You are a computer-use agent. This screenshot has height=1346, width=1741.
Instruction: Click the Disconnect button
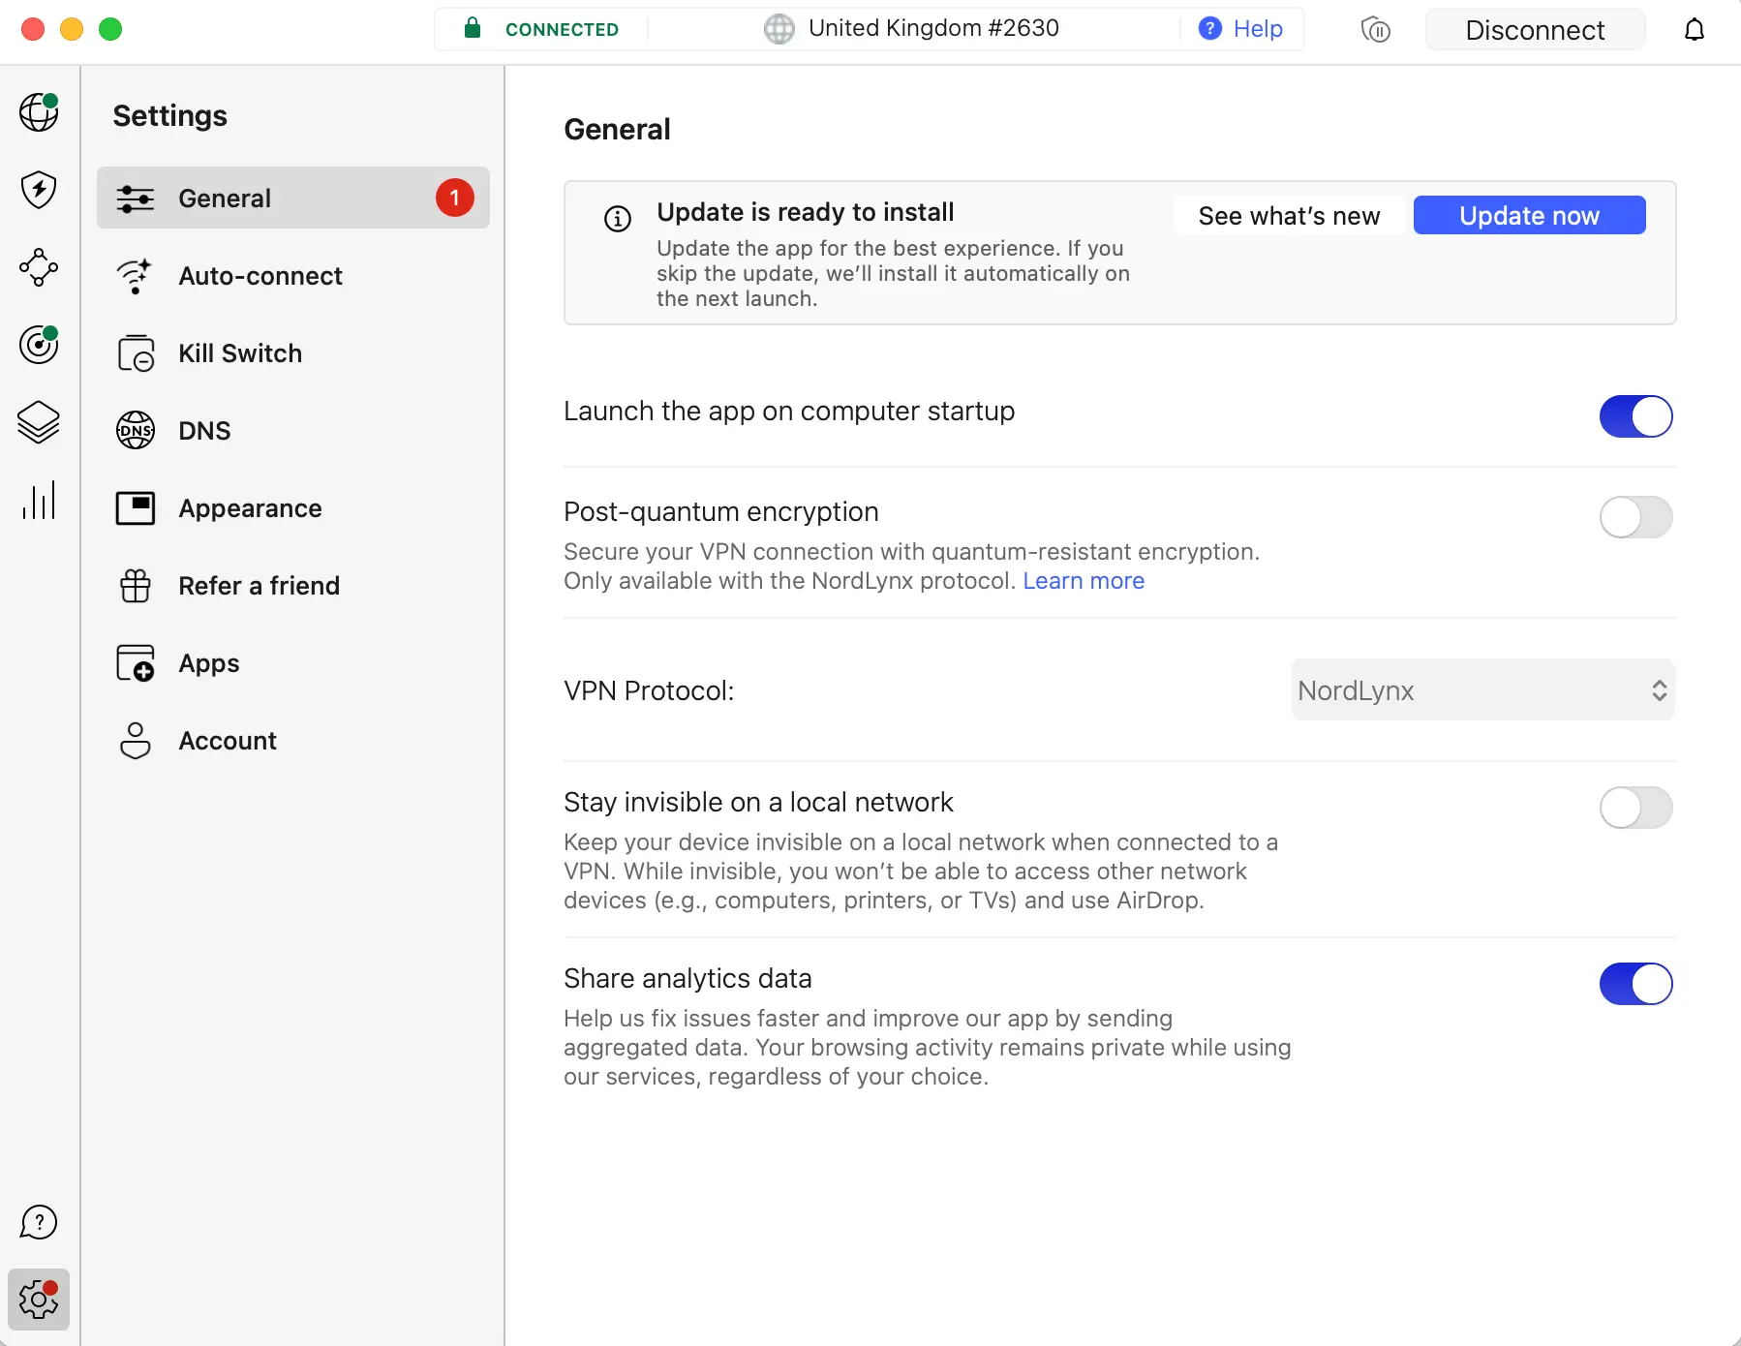pos(1535,30)
